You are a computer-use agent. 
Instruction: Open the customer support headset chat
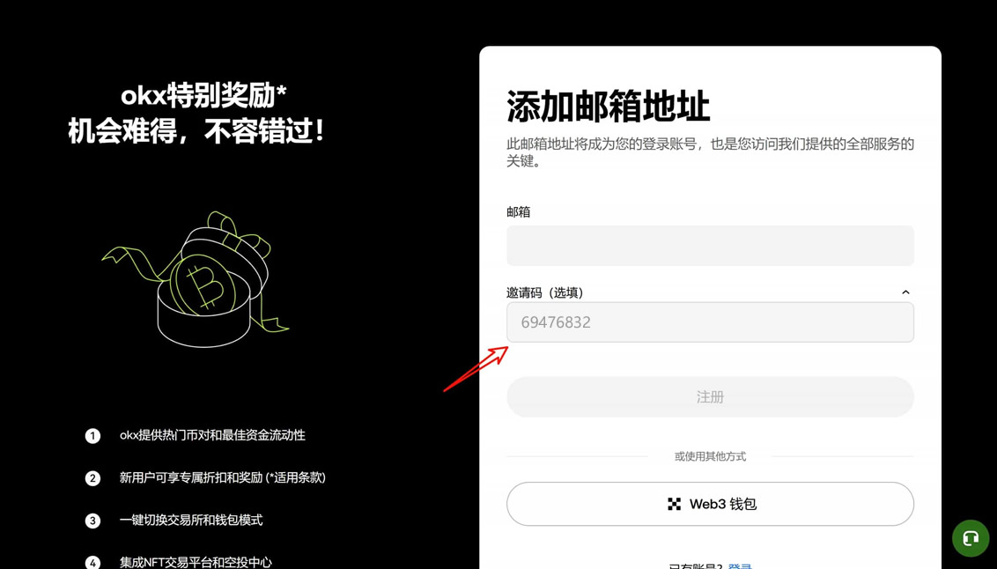[x=971, y=538]
